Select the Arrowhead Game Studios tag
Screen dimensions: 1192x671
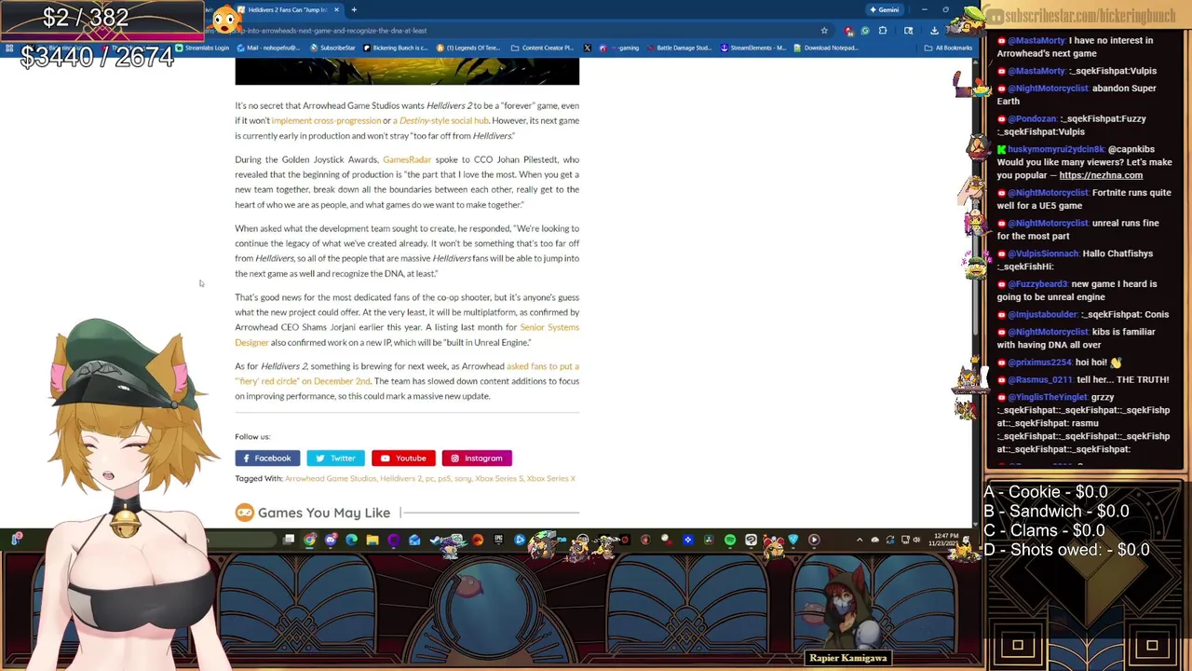pos(331,478)
